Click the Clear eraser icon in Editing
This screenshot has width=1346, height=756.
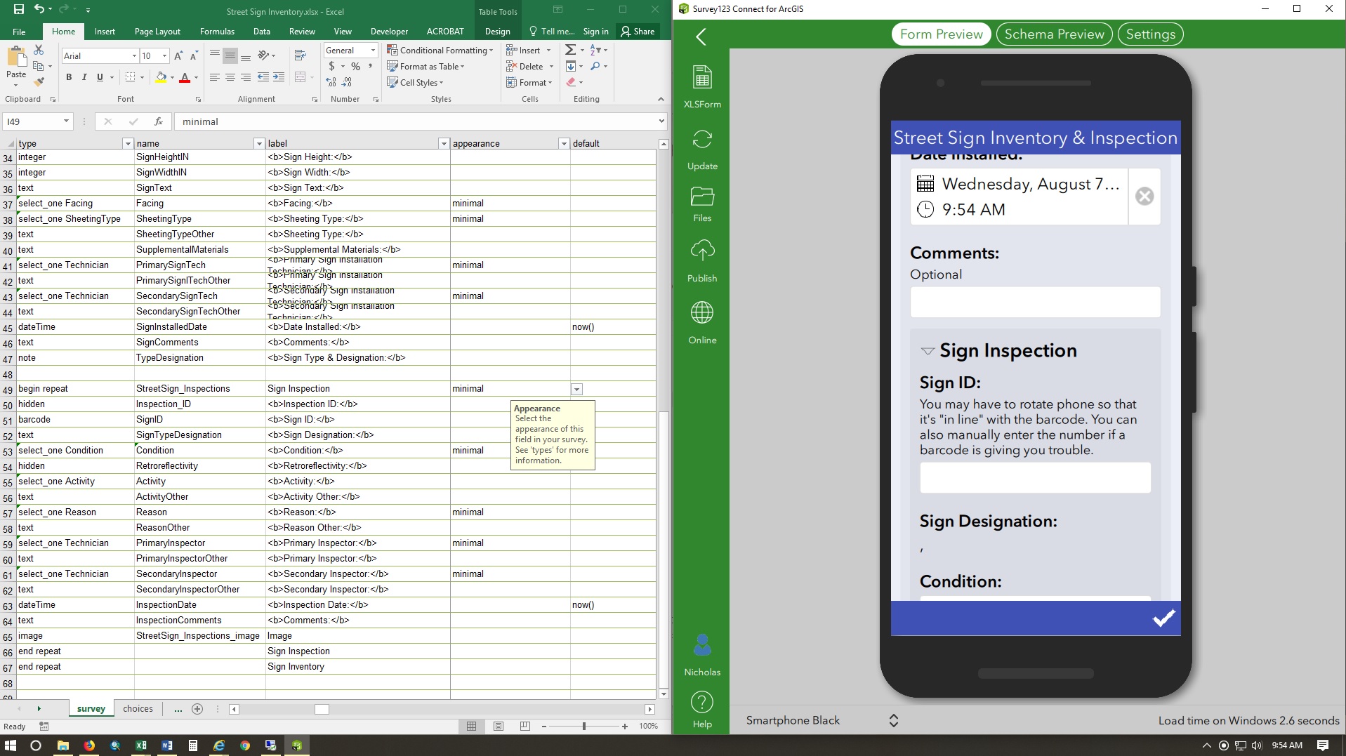click(x=571, y=82)
